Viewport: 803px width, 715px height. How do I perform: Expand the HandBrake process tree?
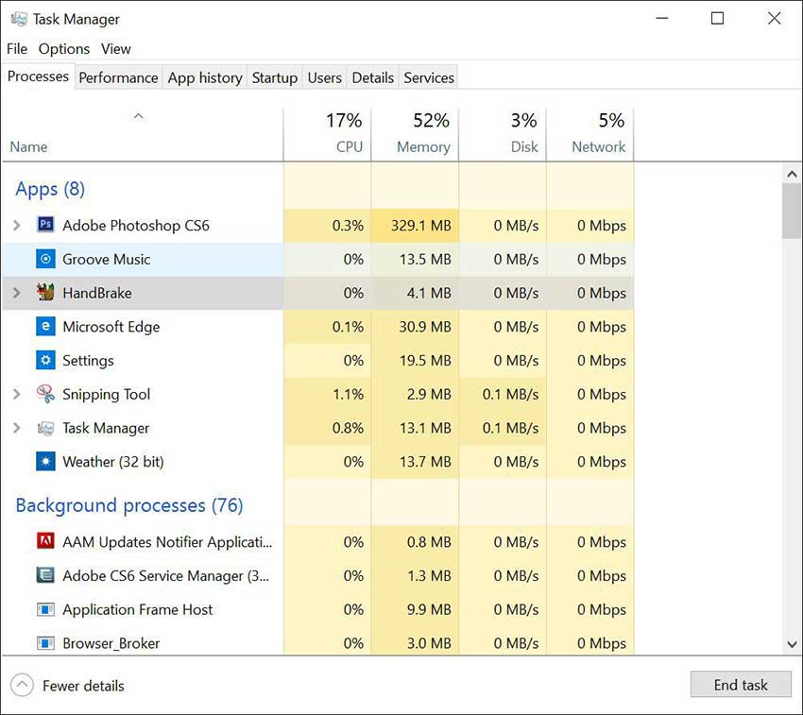pyautogui.click(x=17, y=293)
